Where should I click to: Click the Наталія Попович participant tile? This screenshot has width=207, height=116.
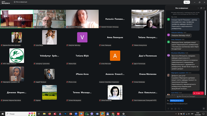pyautogui.click(x=115, y=19)
